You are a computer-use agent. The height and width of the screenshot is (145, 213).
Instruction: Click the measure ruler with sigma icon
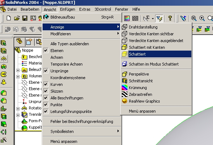coord(146,18)
